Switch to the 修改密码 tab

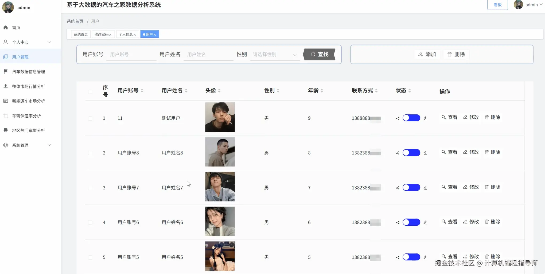[103, 34]
